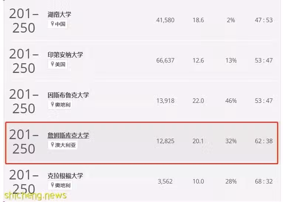This screenshot has width=283, height=202.
Task: Click the pin icon under 因斯布鲁克大学
Action: coord(52,104)
